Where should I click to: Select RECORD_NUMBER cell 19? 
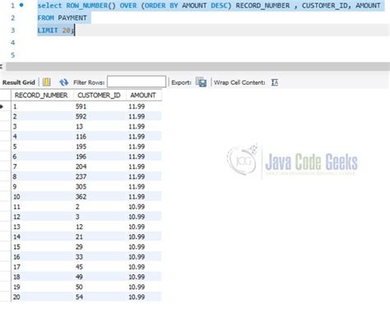pos(42,287)
